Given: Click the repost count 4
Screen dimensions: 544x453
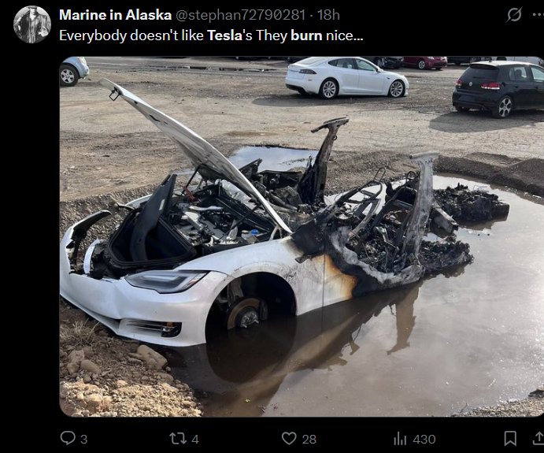Looking at the screenshot, I should 195,440.
